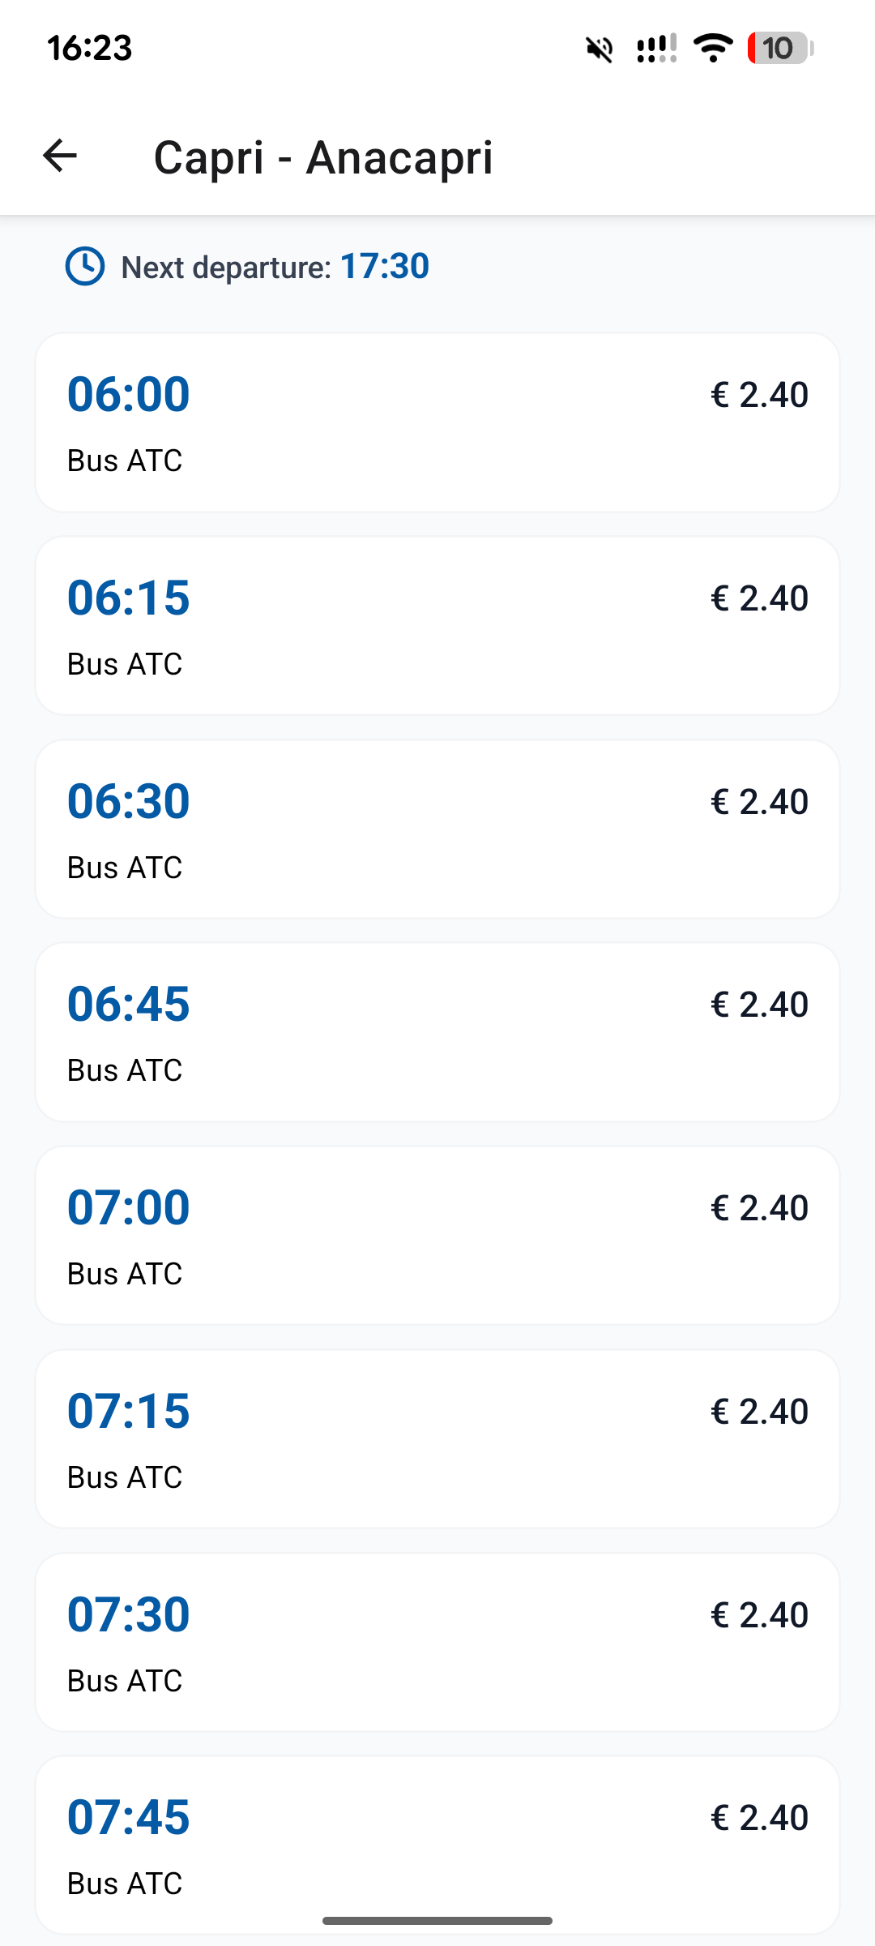Viewport: 875px width, 1946px height.
Task: Select the 06:00 Bus ATC departure
Action: pos(437,422)
